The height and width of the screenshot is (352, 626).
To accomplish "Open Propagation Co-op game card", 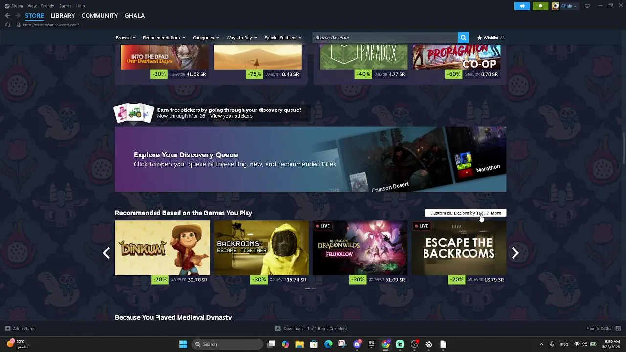I will pyautogui.click(x=456, y=58).
